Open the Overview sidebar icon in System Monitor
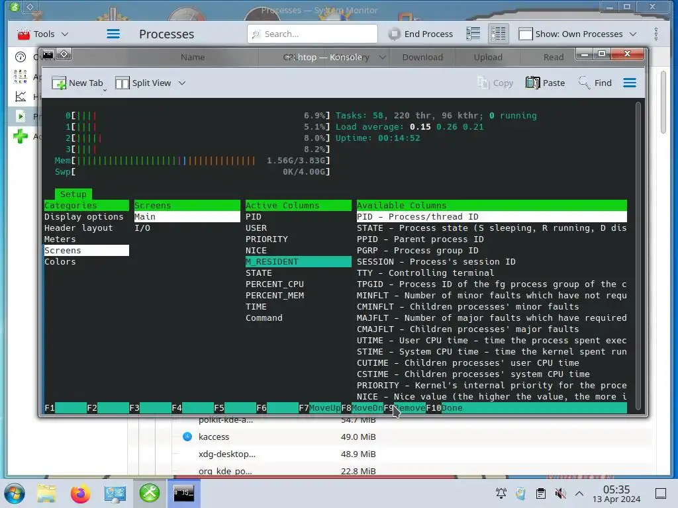678x508 pixels. pyautogui.click(x=21, y=57)
